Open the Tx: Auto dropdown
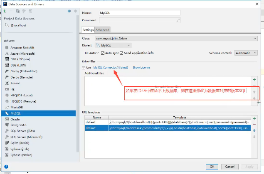The image size is (264, 174). [91, 53]
